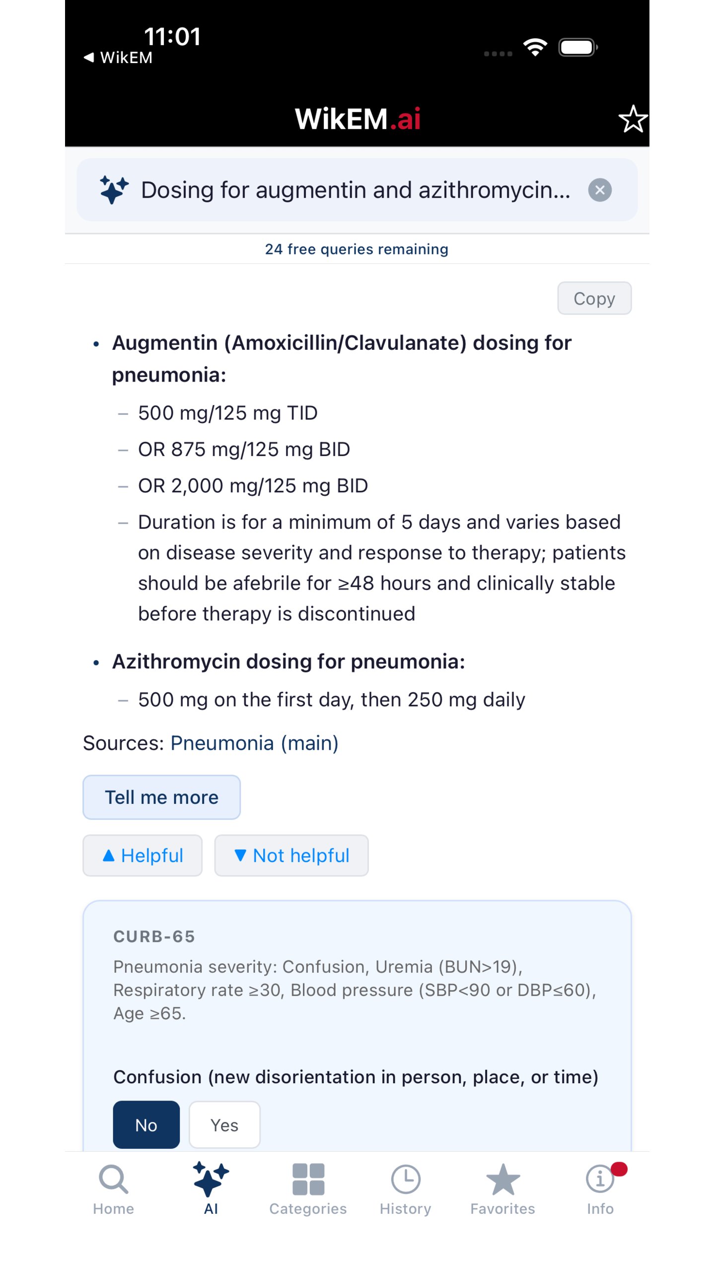Tap the sparkle AI icon in query bar
The height and width of the screenshot is (1272, 715).
pyautogui.click(x=114, y=190)
